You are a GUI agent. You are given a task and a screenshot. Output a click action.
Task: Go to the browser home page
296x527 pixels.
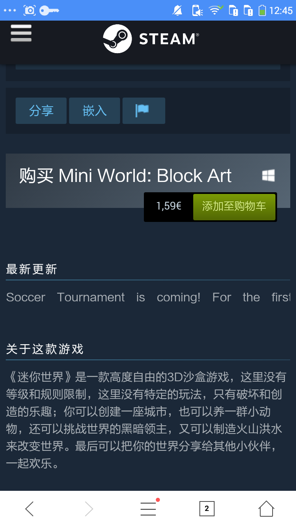pyautogui.click(x=266, y=509)
